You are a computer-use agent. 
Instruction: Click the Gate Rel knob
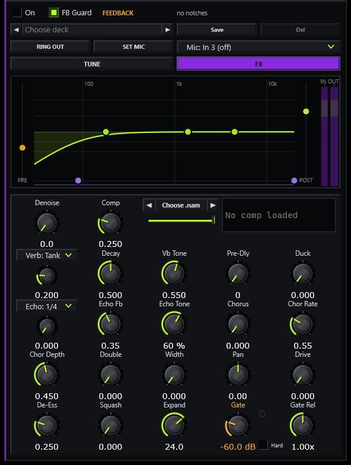[302, 425]
